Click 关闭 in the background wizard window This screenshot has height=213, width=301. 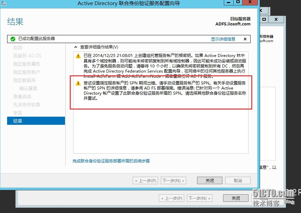tap(236, 198)
